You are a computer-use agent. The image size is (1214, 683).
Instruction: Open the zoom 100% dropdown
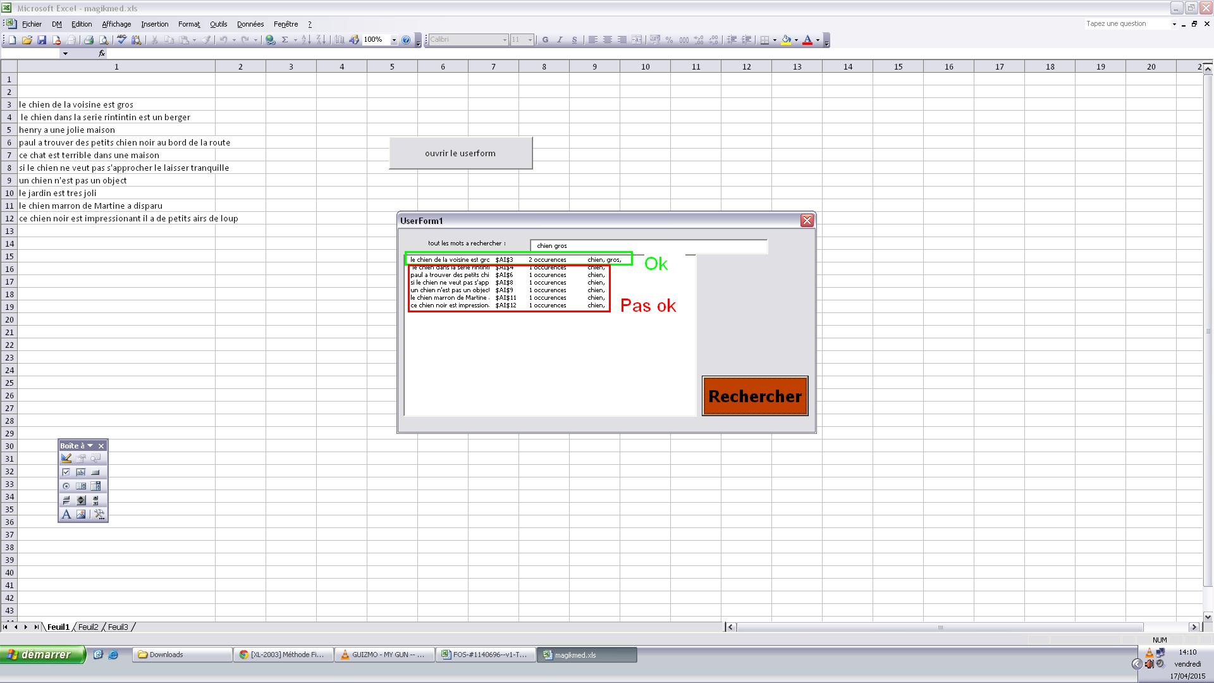pyautogui.click(x=394, y=40)
